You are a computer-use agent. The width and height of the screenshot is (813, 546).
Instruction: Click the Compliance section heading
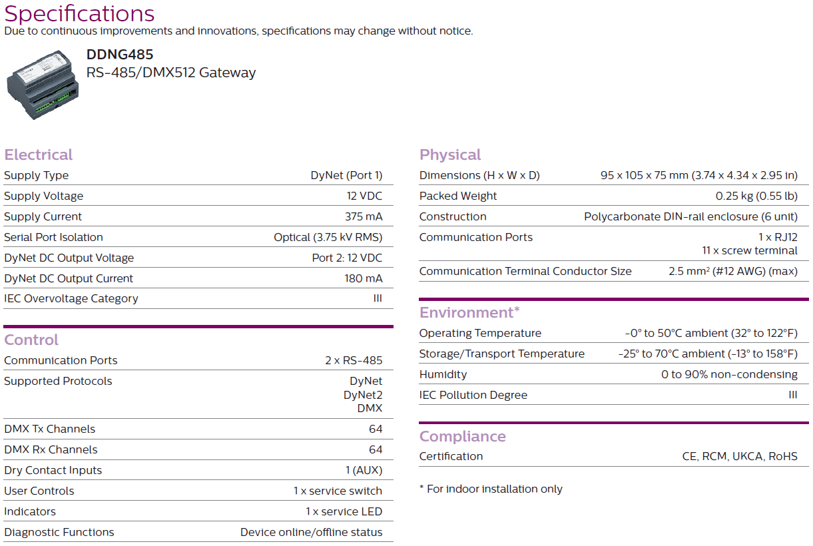[x=463, y=436]
